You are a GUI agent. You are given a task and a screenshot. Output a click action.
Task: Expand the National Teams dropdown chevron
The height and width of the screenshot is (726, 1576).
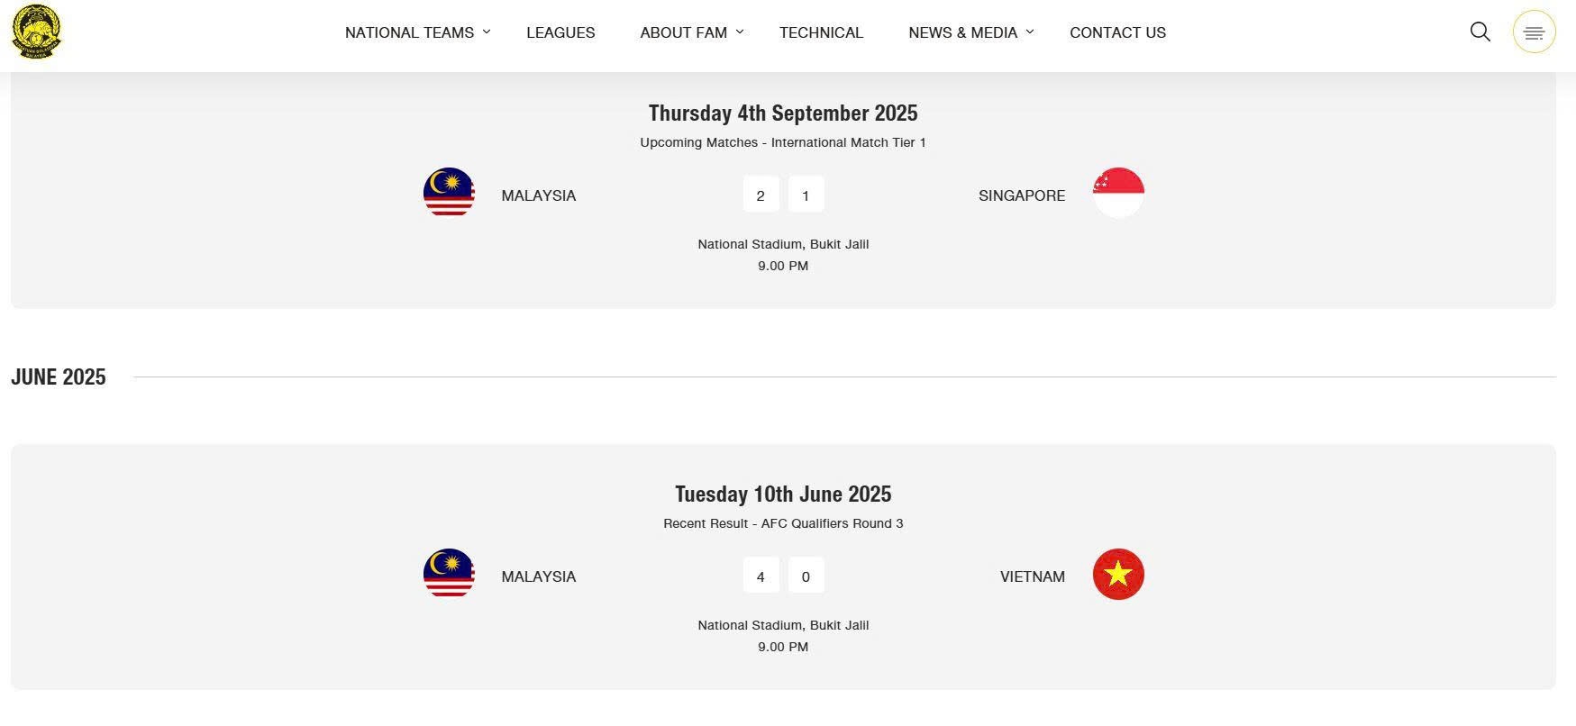click(487, 32)
